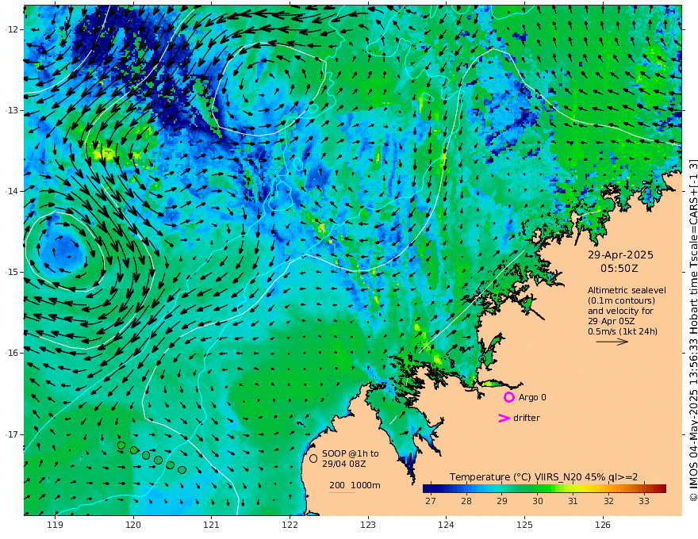Click the '200 1000m' depth legend text
Viewport: 698px width, 539px height.
click(355, 485)
